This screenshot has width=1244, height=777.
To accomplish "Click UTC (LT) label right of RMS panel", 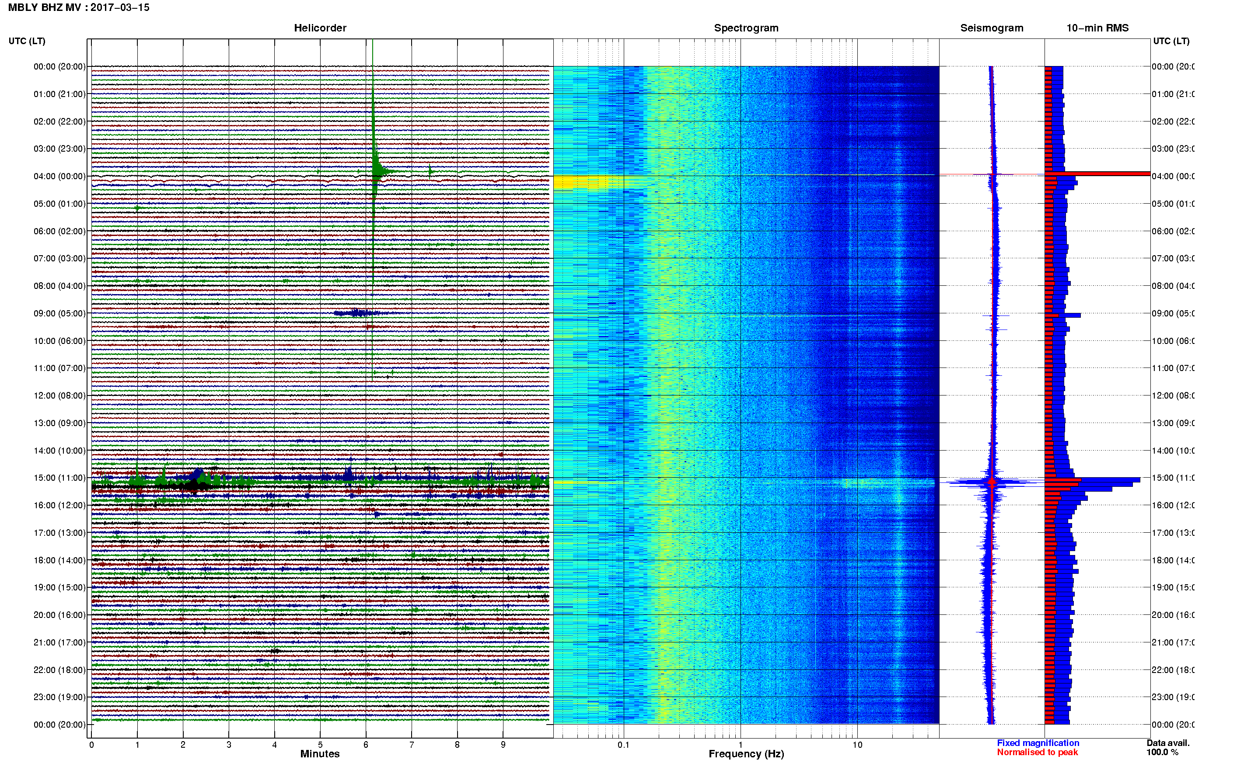I will click(1171, 41).
